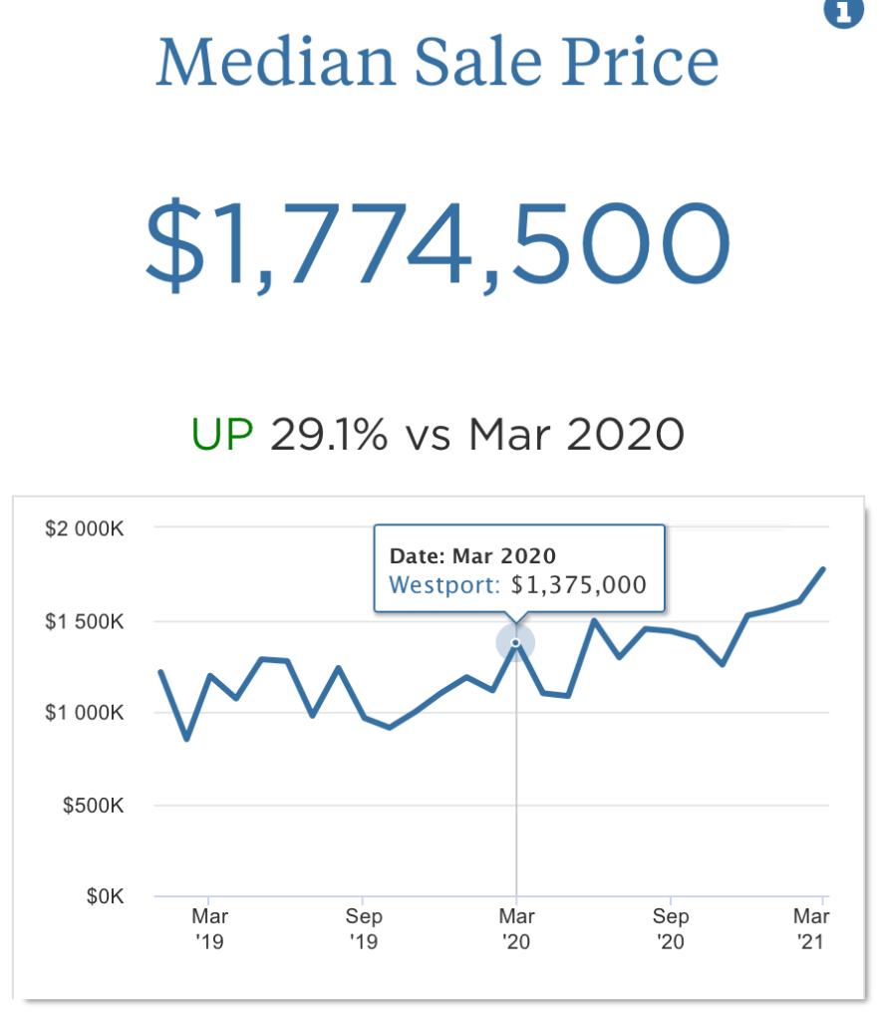Screen dimensions: 879x1020
Task: Click the line's final peak point at Mar '21
Action: [x=823, y=569]
